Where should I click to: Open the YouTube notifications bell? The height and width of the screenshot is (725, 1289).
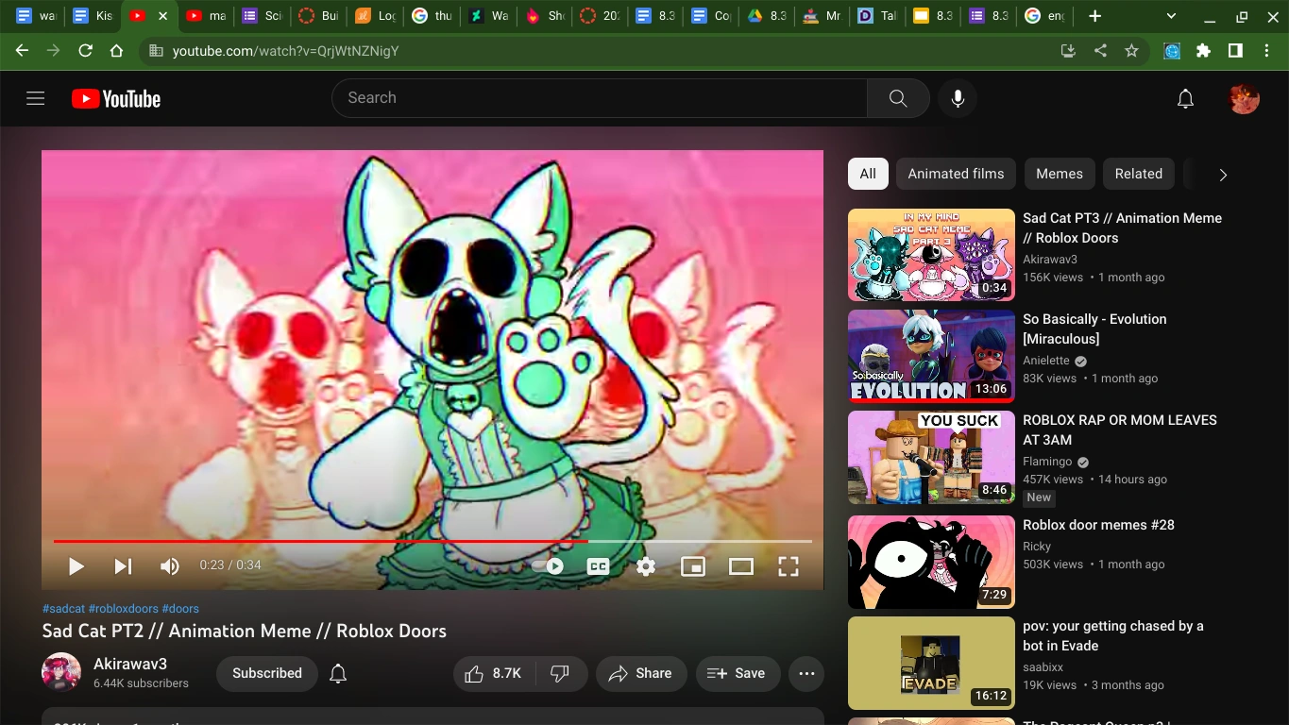[x=1185, y=98]
